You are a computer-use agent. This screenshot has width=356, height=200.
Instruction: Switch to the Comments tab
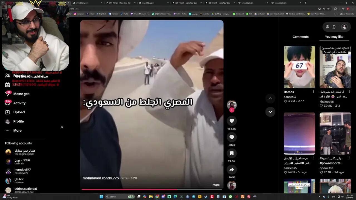tap(300, 37)
